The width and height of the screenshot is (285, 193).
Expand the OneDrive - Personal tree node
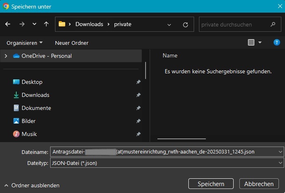click(6, 56)
